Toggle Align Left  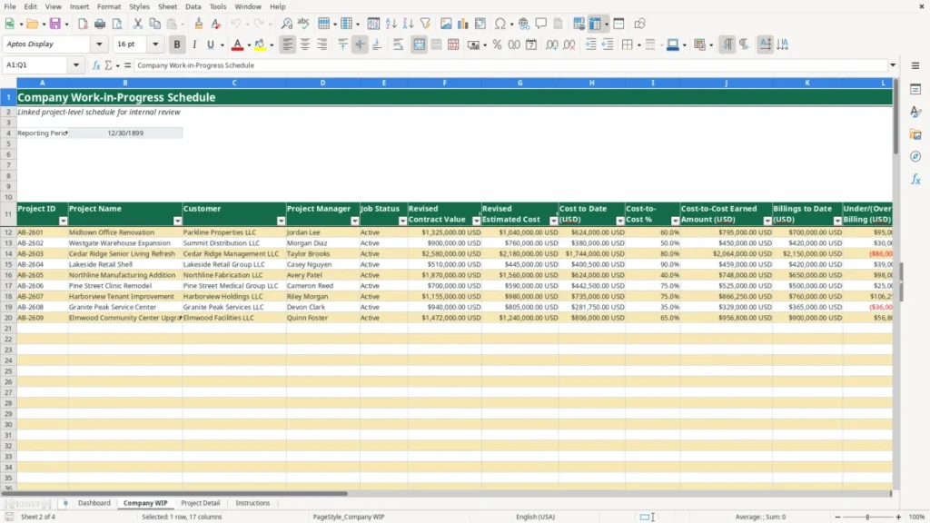(x=288, y=44)
